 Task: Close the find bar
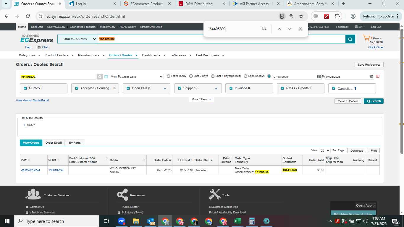[x=300, y=29]
